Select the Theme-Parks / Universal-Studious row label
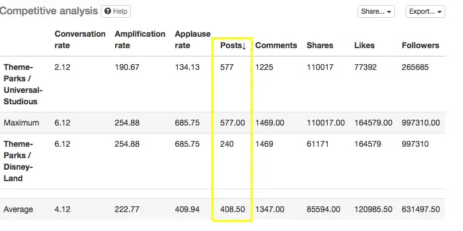This screenshot has height=231, width=463. (x=23, y=84)
